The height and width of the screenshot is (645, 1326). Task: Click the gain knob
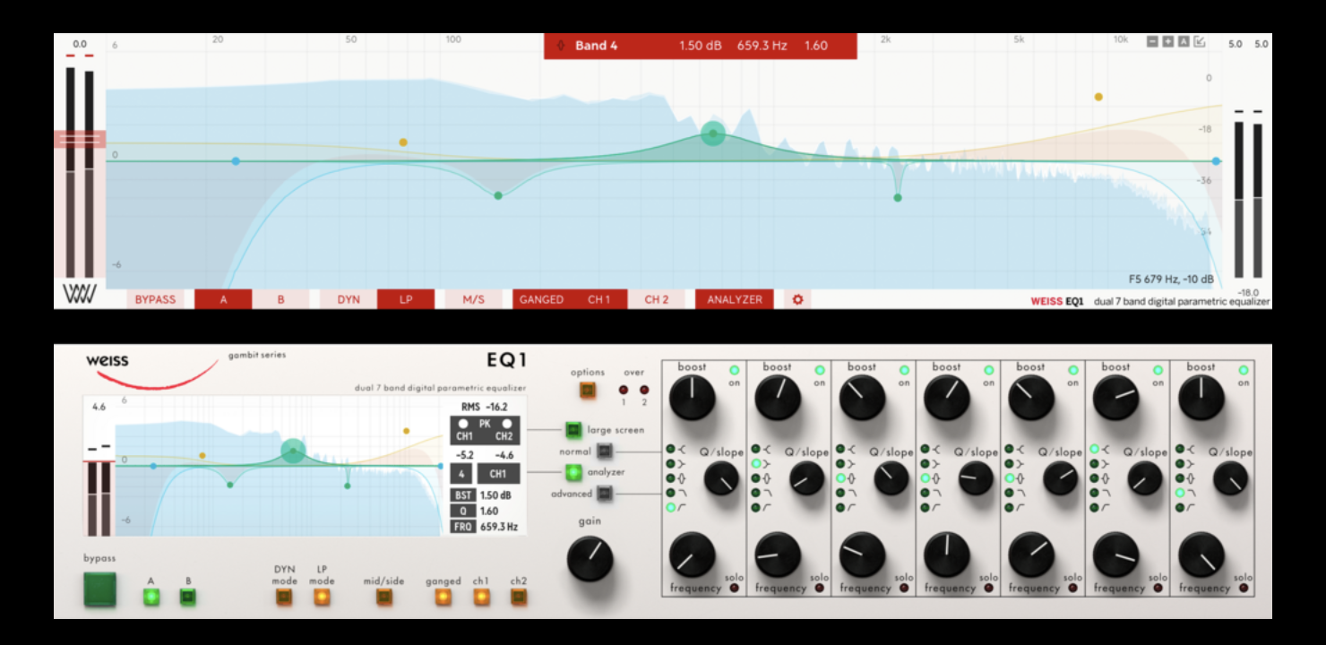pos(590,559)
